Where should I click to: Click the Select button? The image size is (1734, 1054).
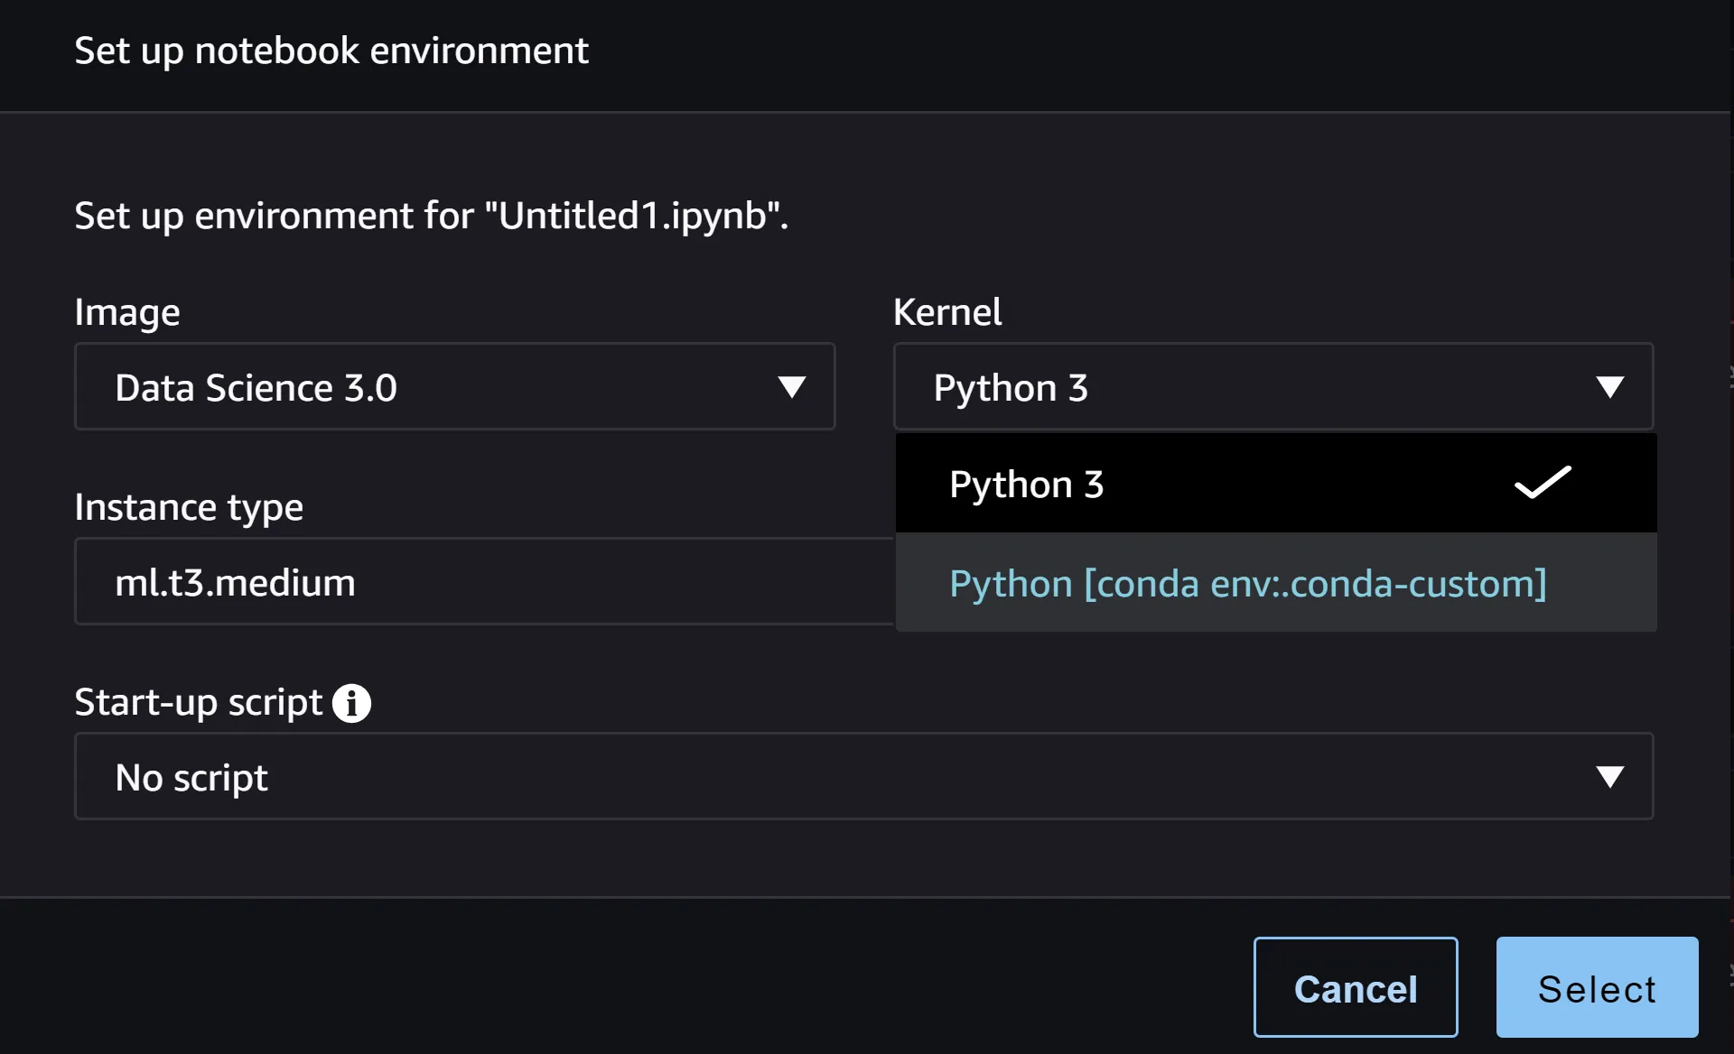click(x=1596, y=987)
